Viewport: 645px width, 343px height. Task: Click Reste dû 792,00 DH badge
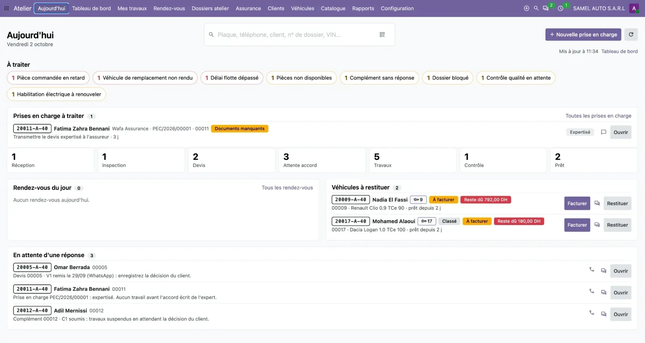click(x=485, y=200)
